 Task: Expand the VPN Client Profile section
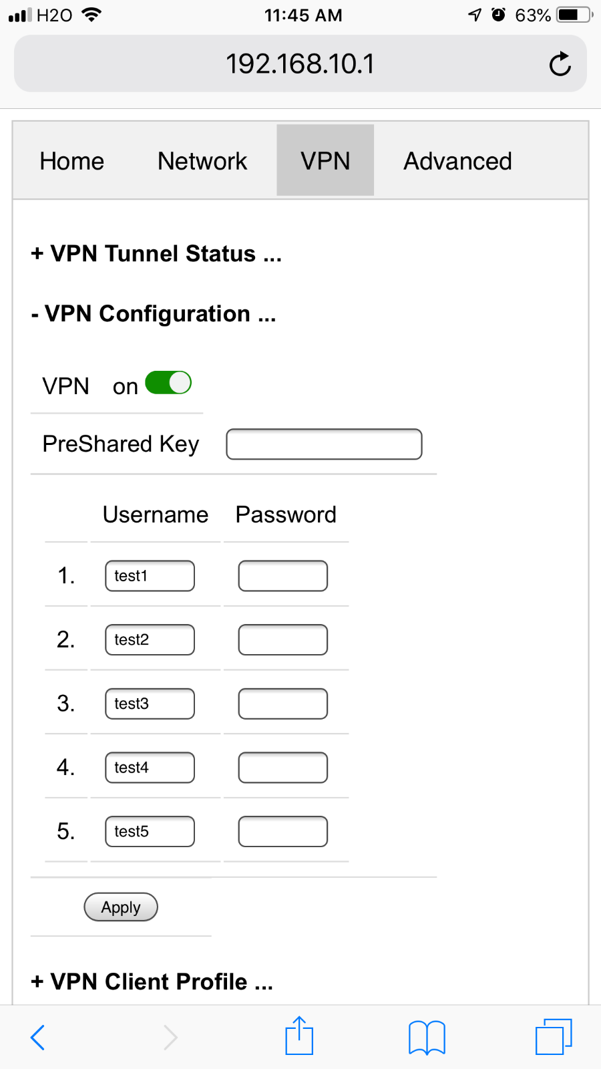pyautogui.click(x=152, y=981)
